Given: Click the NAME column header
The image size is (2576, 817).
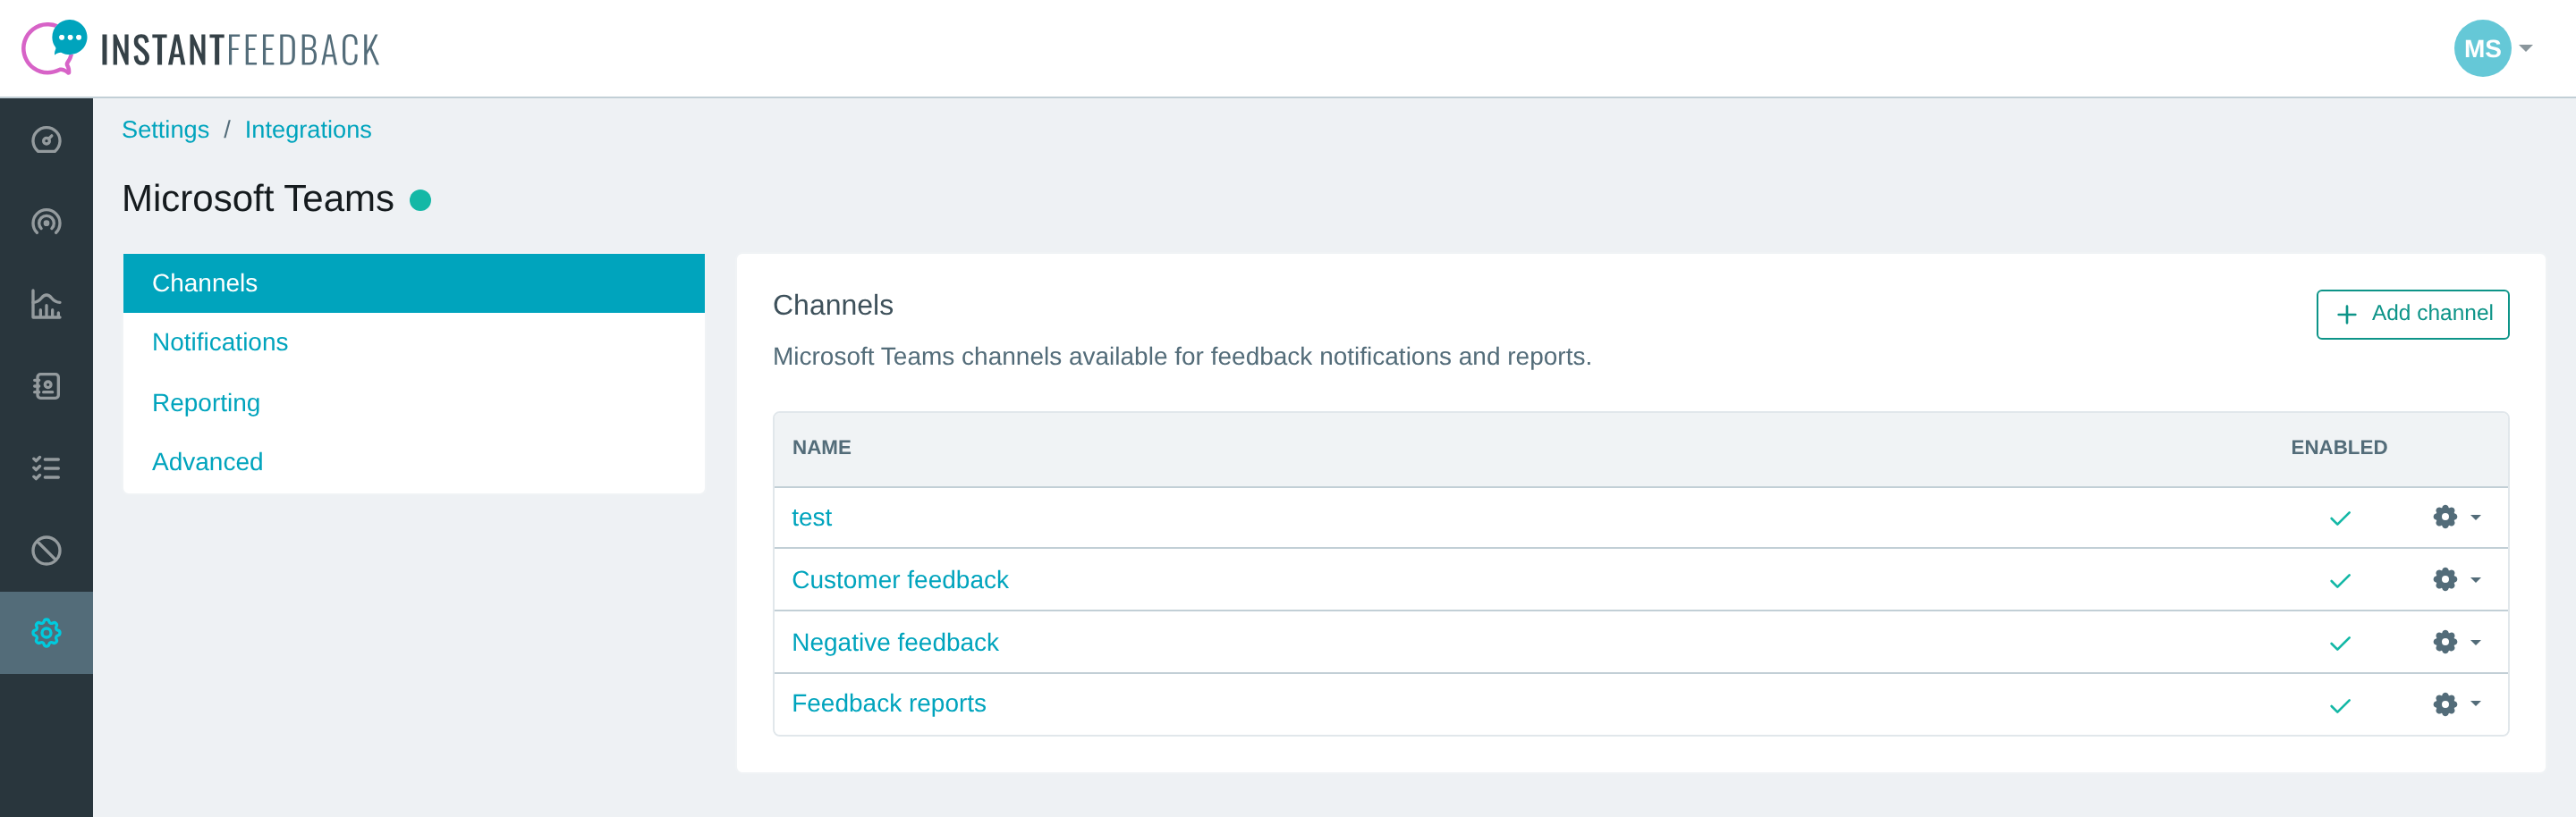Looking at the screenshot, I should pyautogui.click(x=821, y=448).
